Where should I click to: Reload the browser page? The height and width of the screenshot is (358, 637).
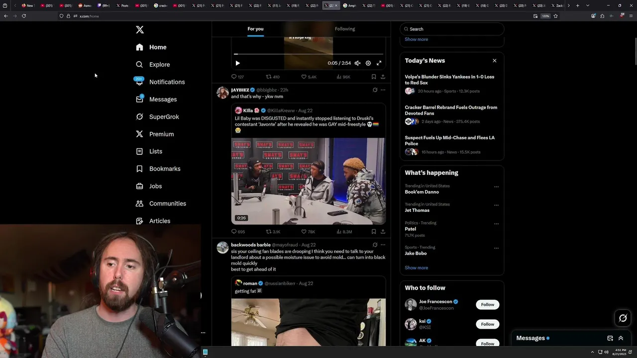pyautogui.click(x=23, y=16)
